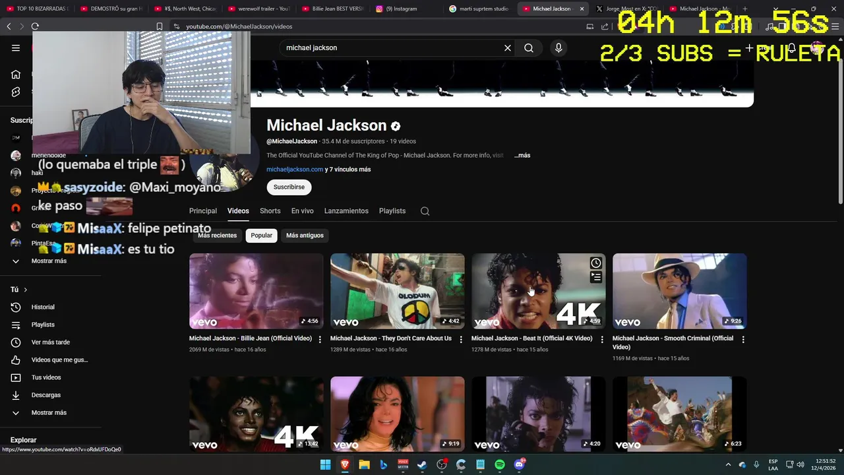
Task: Show hidden system tray icons
Action: pos(728,464)
